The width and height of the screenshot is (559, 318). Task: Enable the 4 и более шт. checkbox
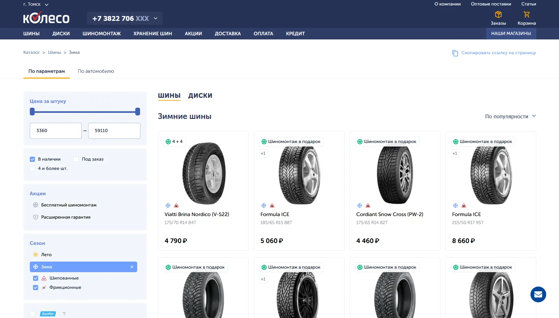point(32,168)
